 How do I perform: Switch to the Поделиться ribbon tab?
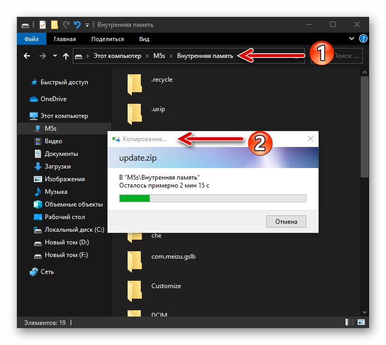pos(108,39)
